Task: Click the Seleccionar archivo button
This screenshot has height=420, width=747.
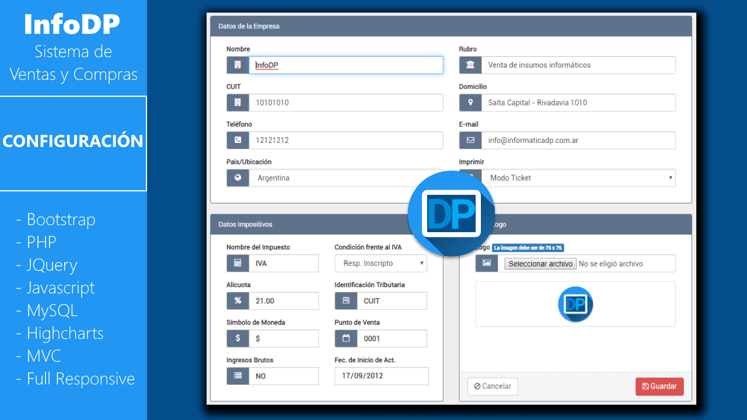Action: pyautogui.click(x=540, y=264)
